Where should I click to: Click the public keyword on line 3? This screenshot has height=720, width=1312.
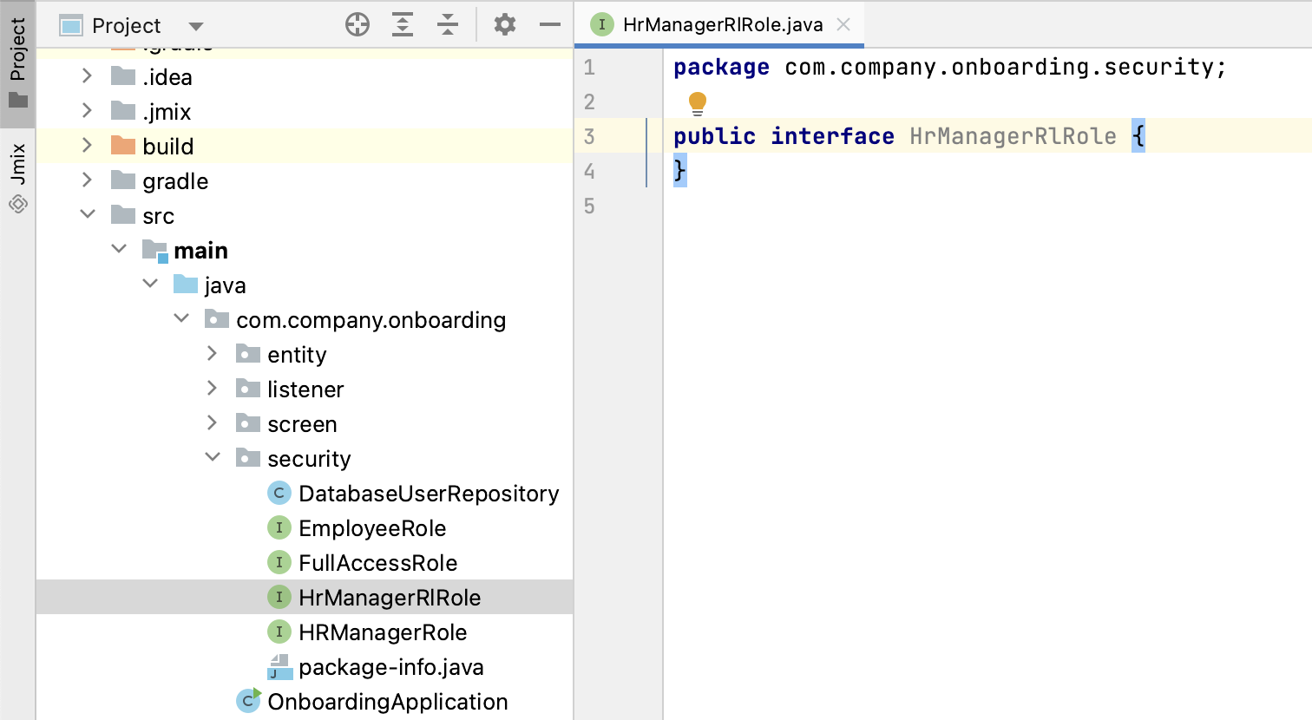pyautogui.click(x=714, y=136)
